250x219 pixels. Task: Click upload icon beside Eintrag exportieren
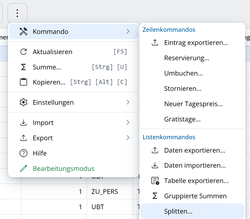point(155,43)
